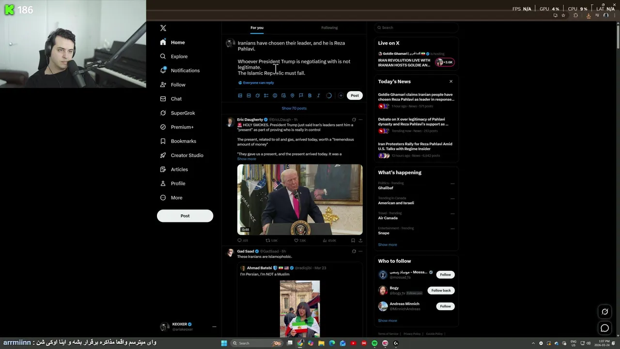The width and height of the screenshot is (620, 349).
Task: Add another post to thread
Action: click(341, 95)
